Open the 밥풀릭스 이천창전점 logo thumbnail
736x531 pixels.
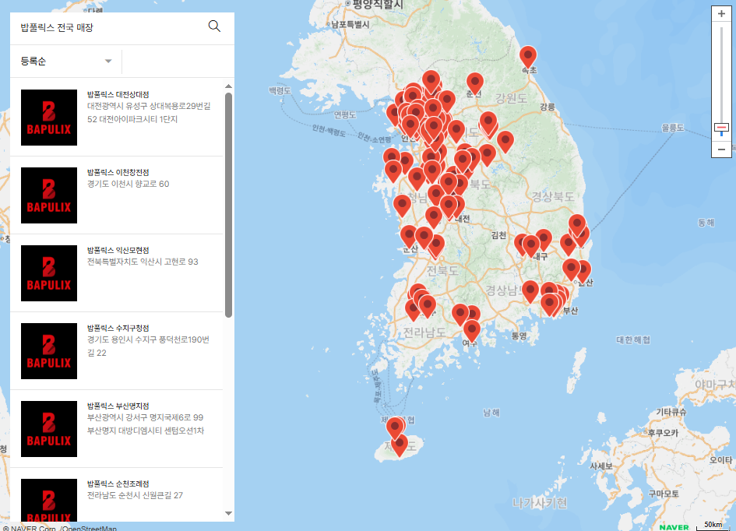[x=49, y=195]
